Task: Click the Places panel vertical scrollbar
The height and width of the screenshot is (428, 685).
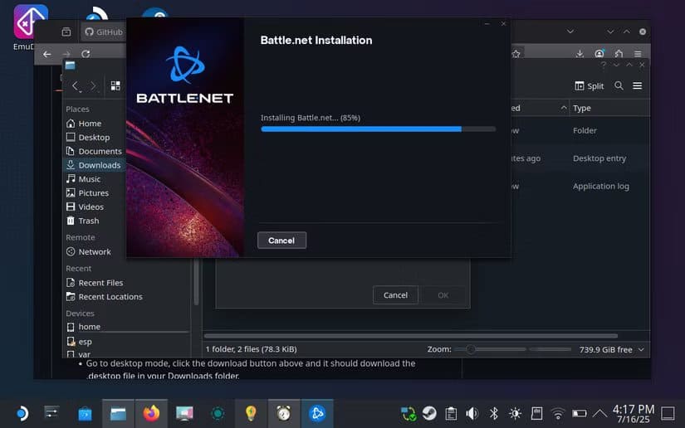Action: tap(196, 282)
